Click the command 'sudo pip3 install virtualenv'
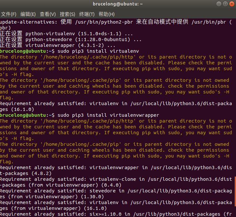The height and width of the screenshot is (217, 236). (98, 51)
